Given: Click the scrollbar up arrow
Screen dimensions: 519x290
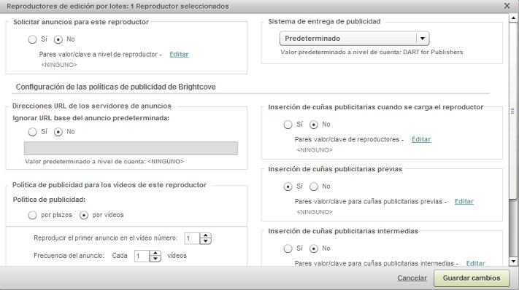Looking at the screenshot, I should [x=513, y=17].
